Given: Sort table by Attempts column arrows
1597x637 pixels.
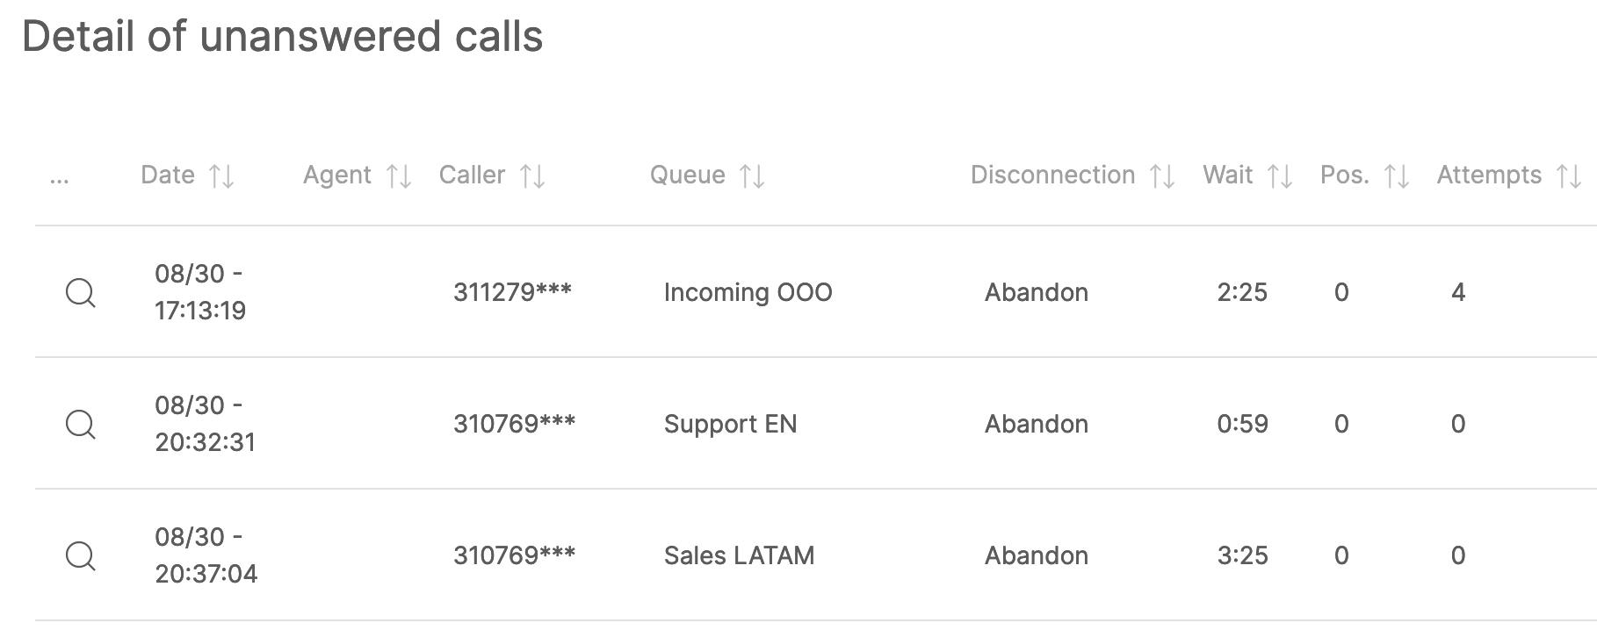Looking at the screenshot, I should 1569,176.
